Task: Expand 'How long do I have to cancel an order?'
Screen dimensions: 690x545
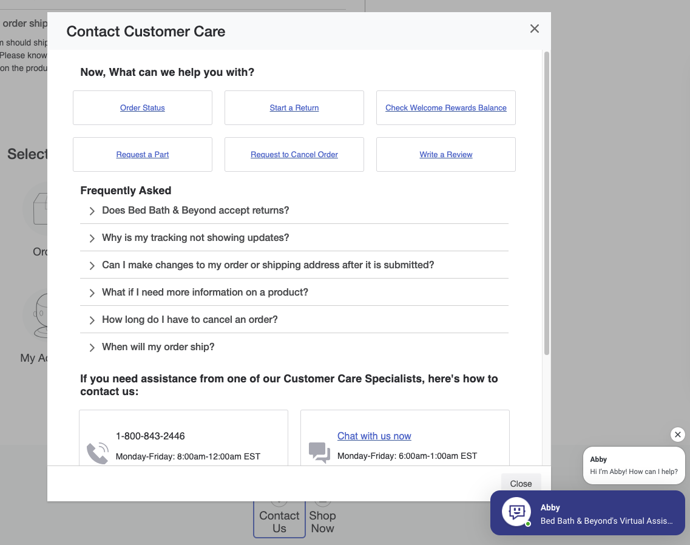Action: tap(190, 319)
